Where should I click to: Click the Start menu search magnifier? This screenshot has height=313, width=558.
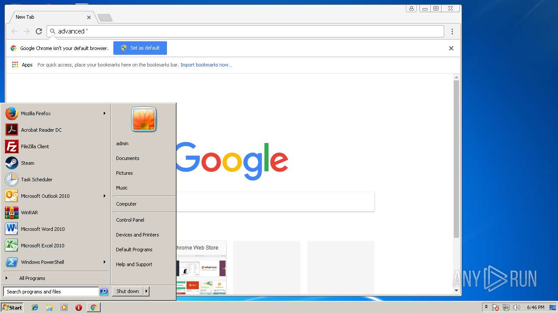click(x=104, y=292)
